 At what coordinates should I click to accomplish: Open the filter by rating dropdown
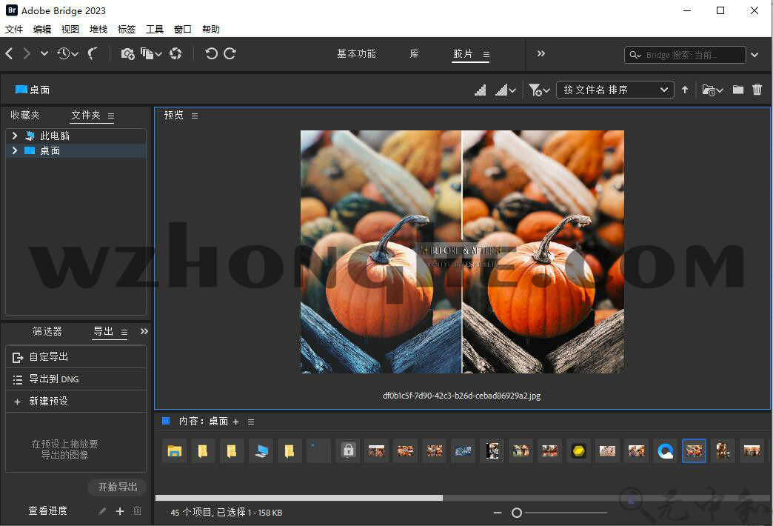coord(539,90)
